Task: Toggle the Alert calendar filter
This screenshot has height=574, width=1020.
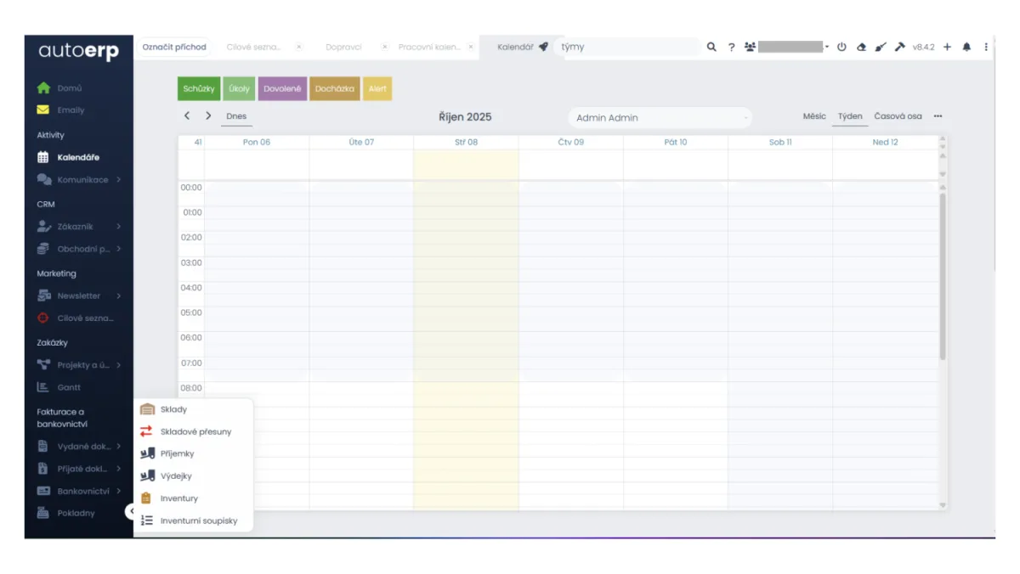Action: tap(377, 89)
